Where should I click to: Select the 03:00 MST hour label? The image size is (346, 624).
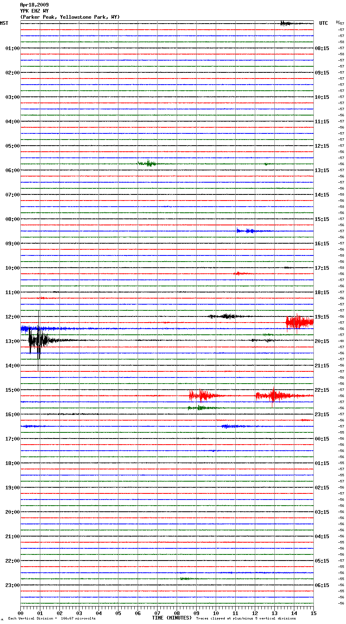[12, 97]
